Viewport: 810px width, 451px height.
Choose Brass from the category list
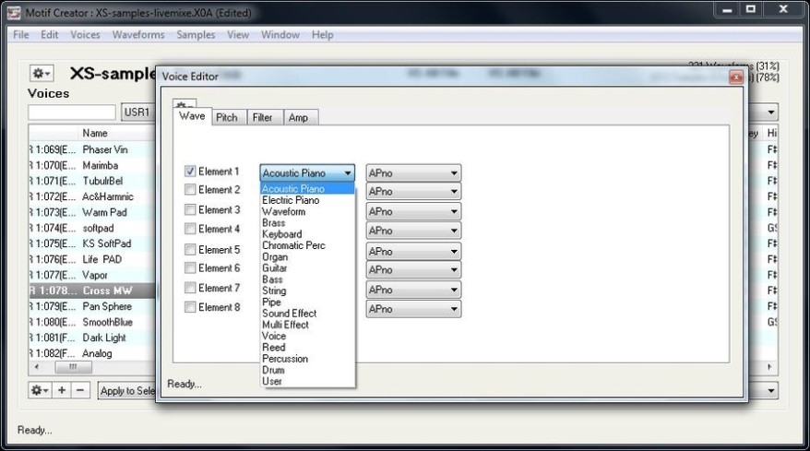coord(307,222)
